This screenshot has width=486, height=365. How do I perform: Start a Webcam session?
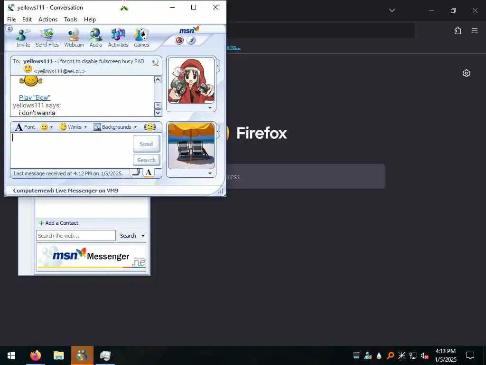tap(74, 38)
